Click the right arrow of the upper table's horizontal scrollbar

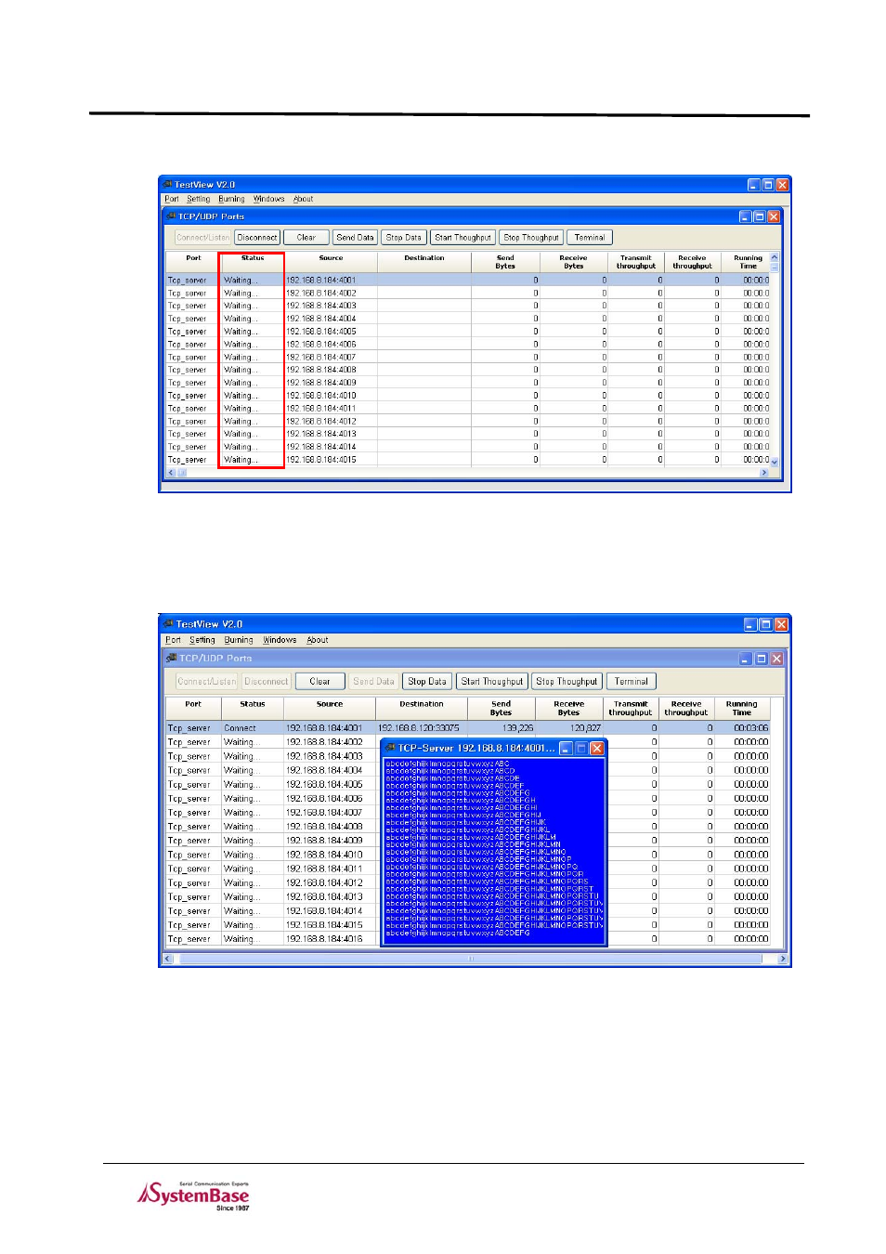pyautogui.click(x=764, y=473)
